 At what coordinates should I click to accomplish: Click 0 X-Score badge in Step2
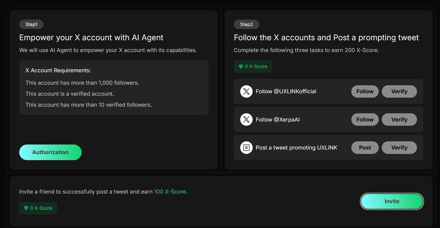(253, 66)
